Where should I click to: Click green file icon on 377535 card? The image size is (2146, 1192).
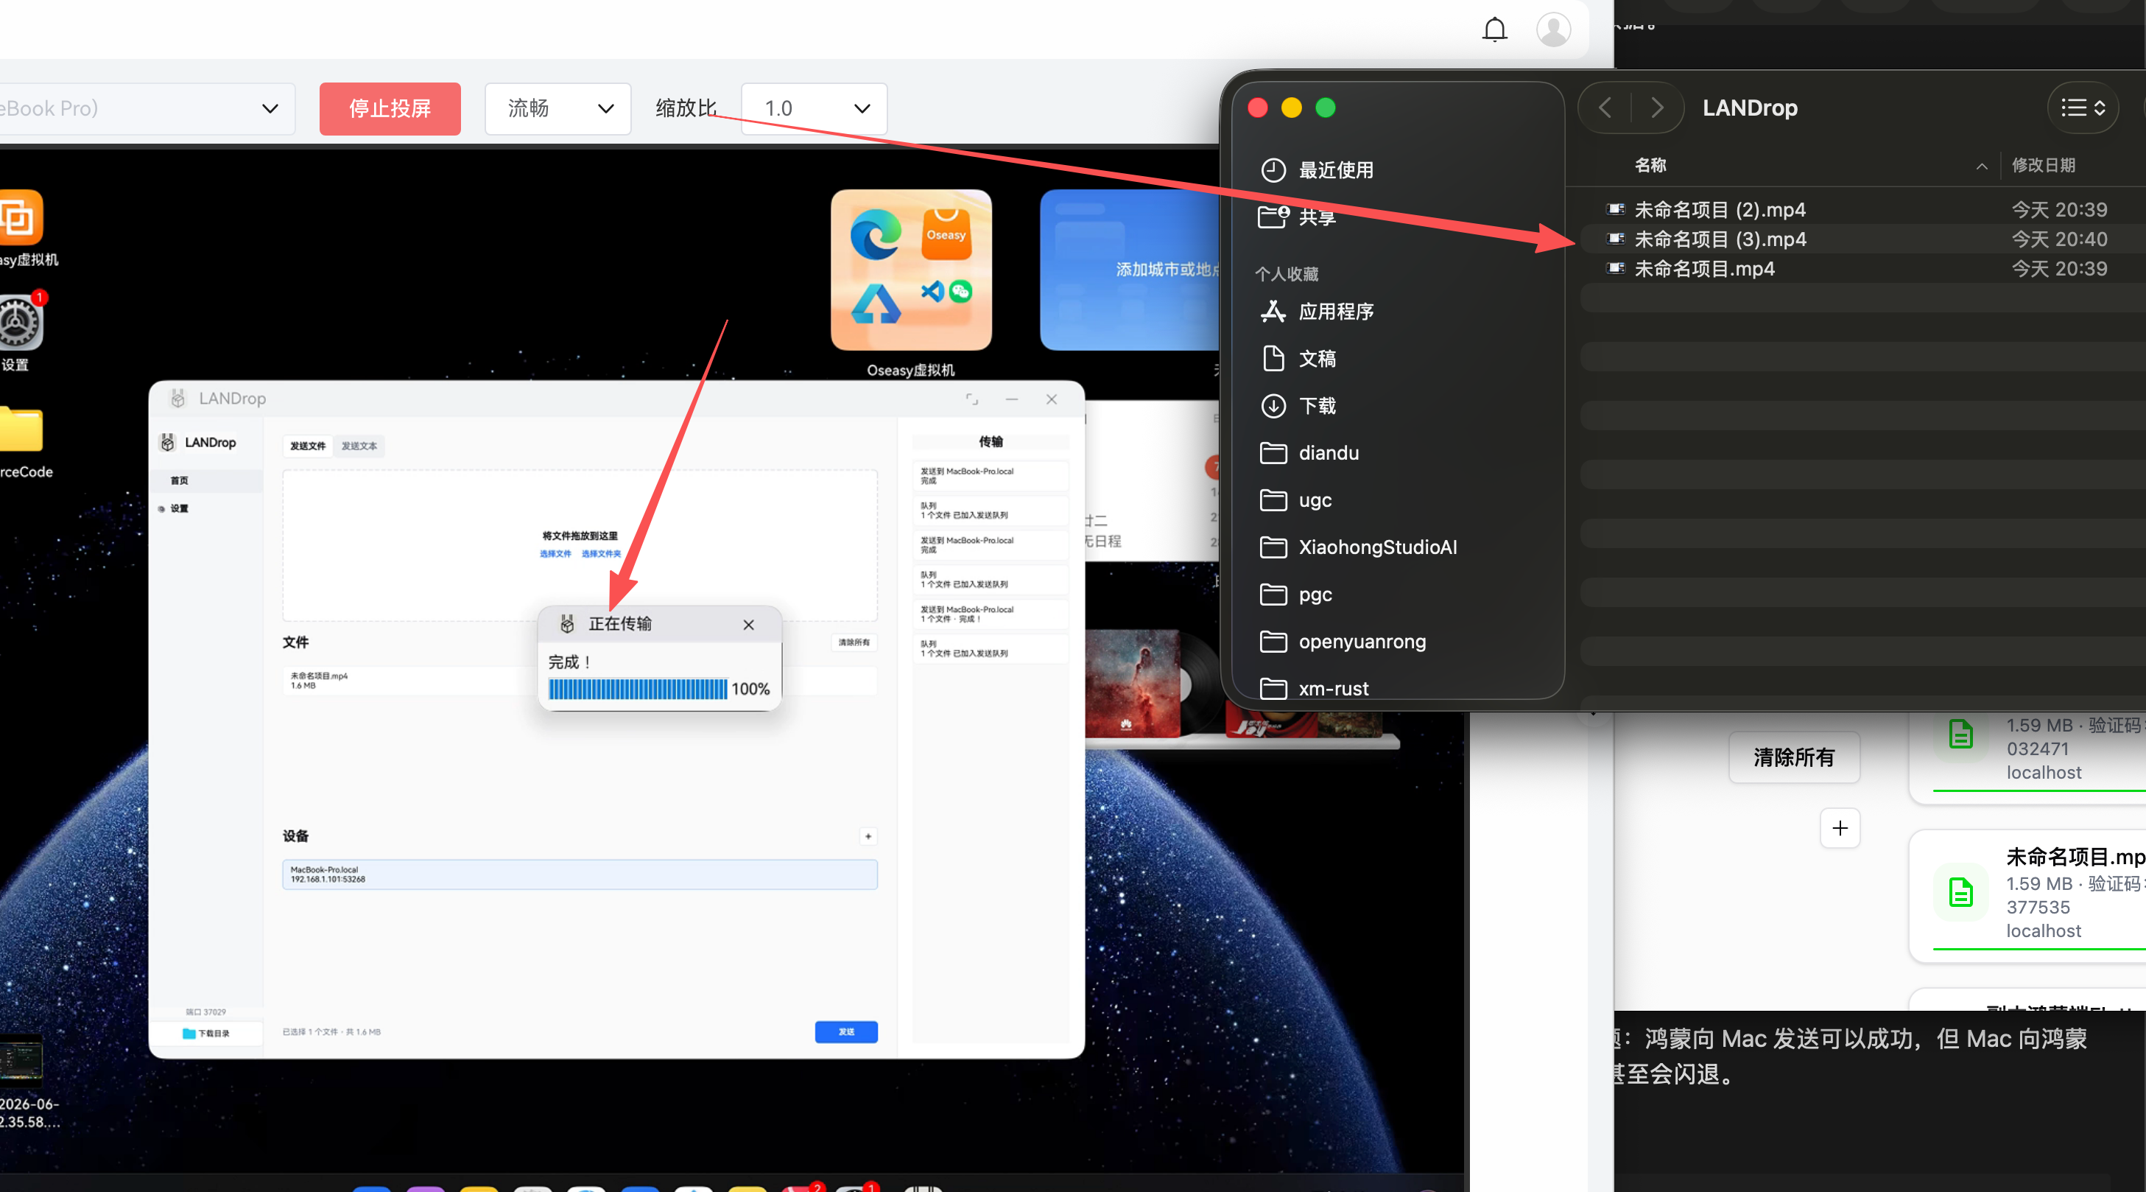click(x=1961, y=893)
